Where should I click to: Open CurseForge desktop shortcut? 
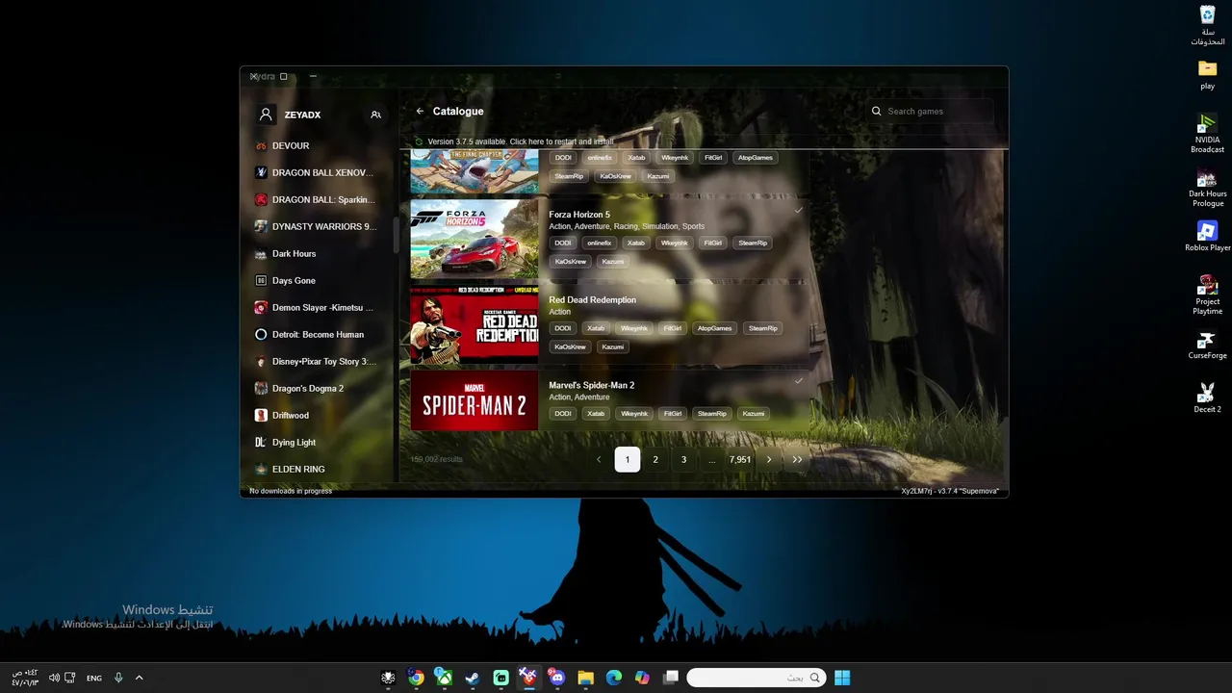1207,345
